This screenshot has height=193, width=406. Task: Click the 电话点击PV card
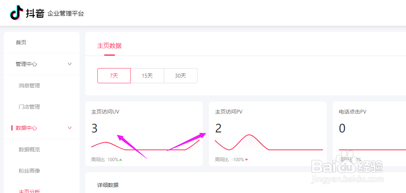click(x=369, y=134)
